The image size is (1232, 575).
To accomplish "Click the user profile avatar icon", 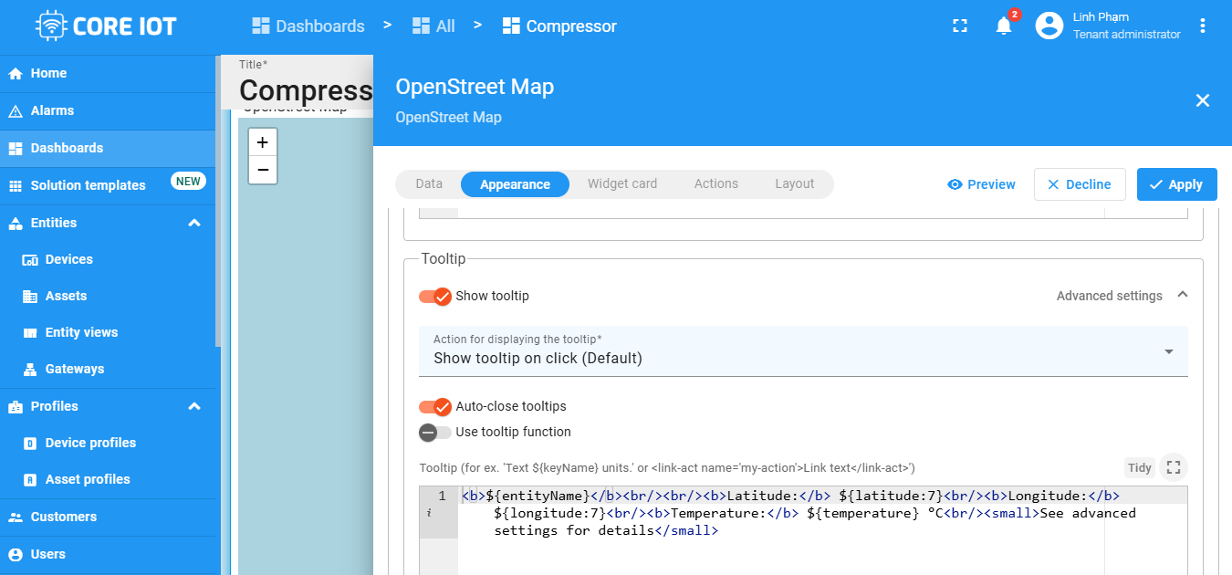I will coord(1049,26).
